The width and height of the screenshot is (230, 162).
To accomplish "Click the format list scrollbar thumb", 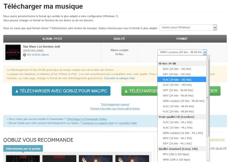I will click(x=208, y=98).
